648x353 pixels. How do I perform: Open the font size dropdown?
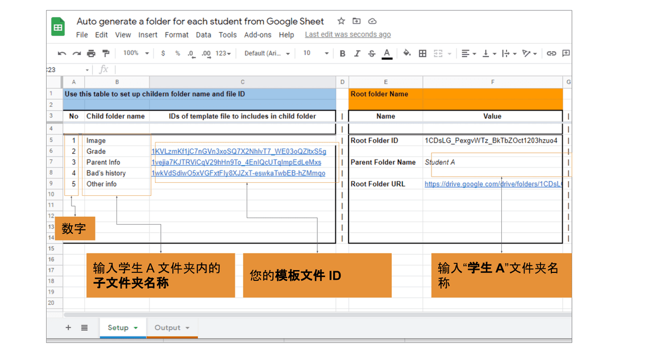pyautogui.click(x=315, y=53)
